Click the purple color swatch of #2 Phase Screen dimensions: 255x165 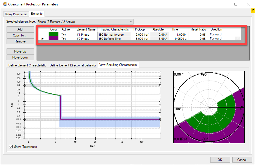coord(54,38)
